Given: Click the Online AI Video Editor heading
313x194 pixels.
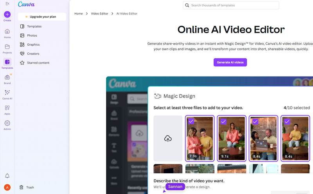Looking at the screenshot, I should (231, 30).
